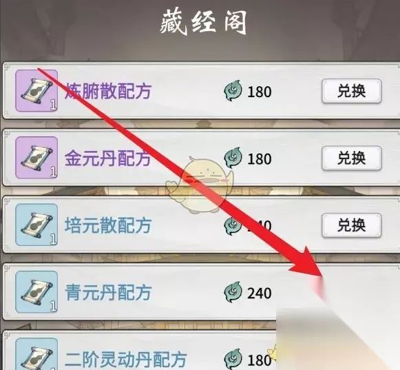This screenshot has width=400, height=370.
Task: Click the 180 price in 炼腑散 row
Action: (259, 92)
